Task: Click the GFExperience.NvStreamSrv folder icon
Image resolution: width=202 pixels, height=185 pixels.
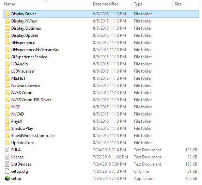Action: click(7, 49)
